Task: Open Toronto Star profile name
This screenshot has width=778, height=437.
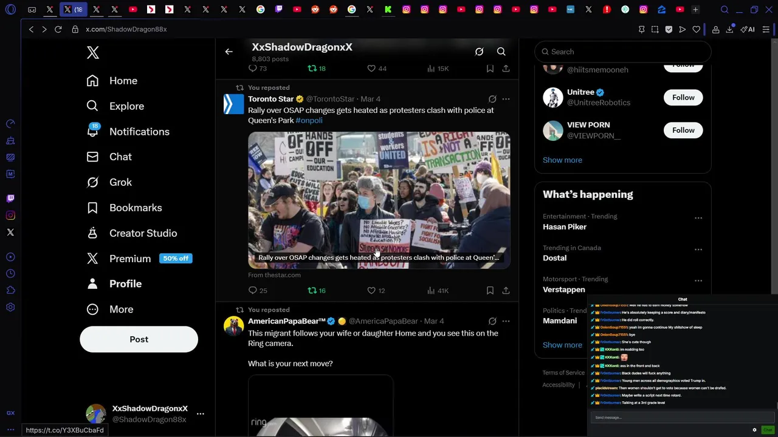Action: pos(270,99)
